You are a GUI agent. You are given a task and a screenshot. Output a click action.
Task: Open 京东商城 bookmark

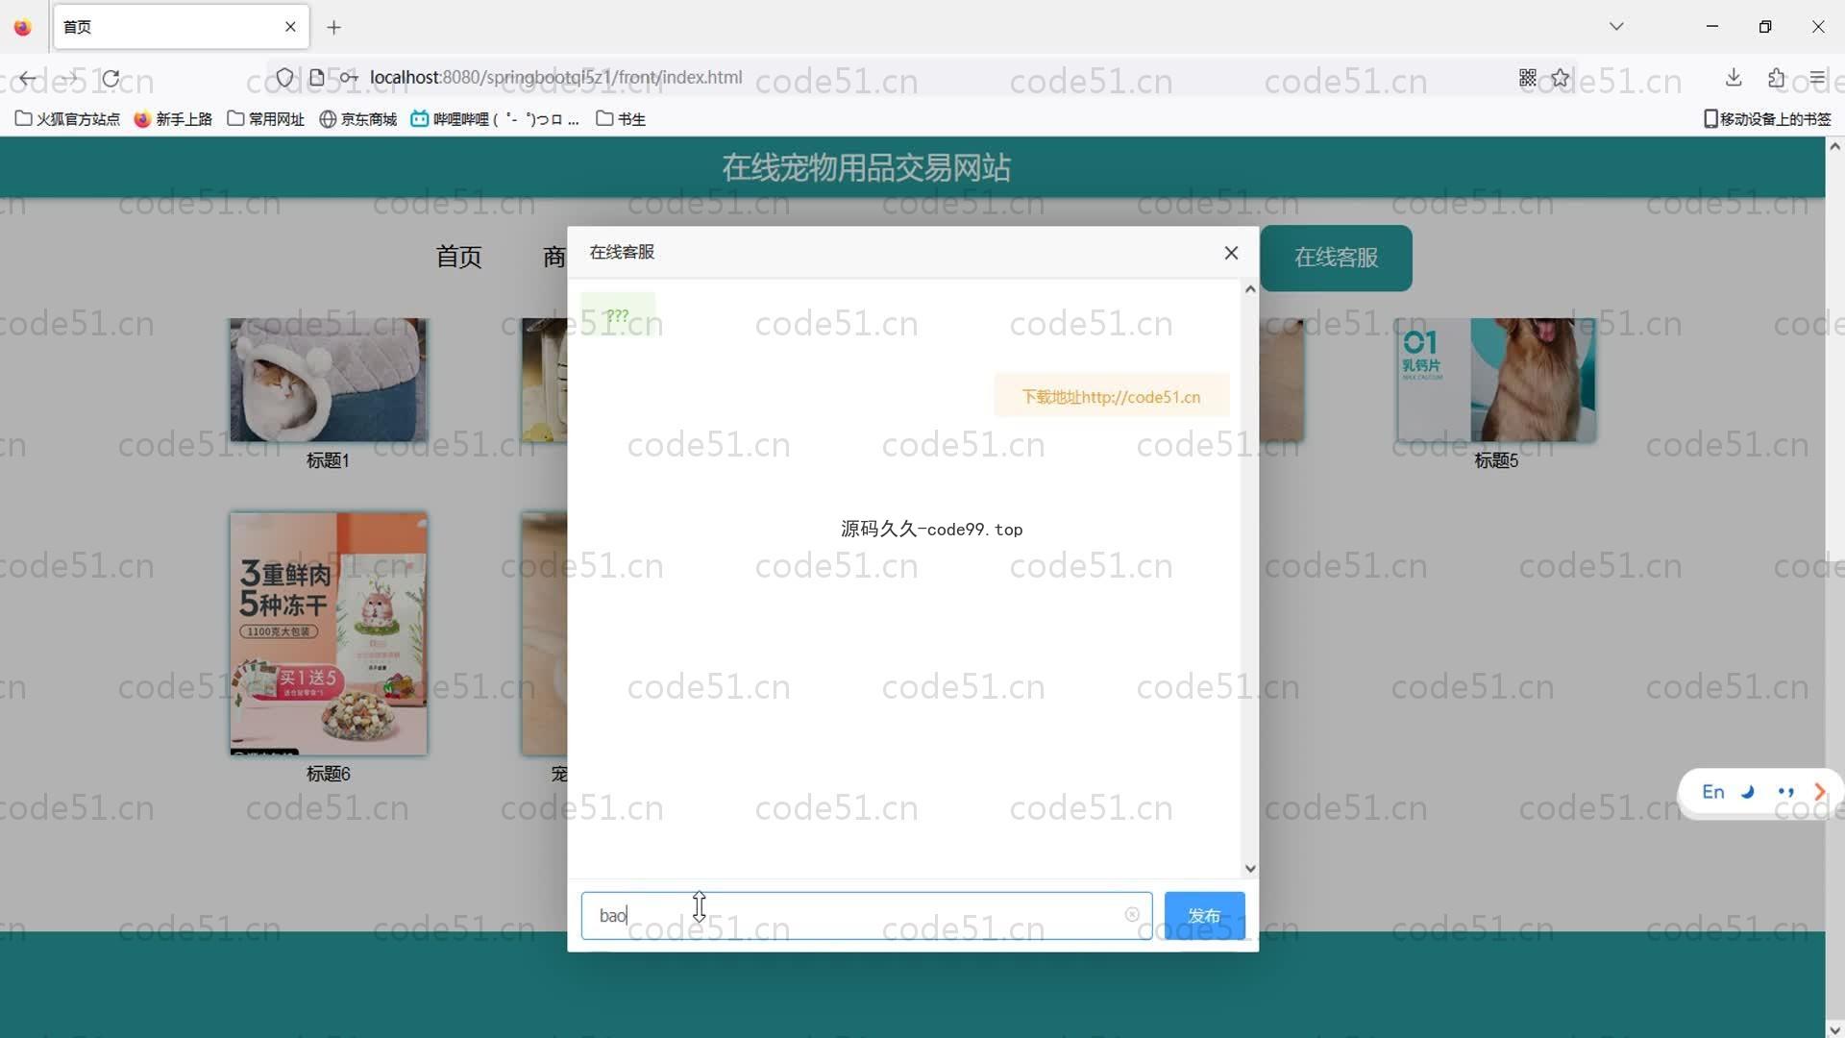tap(357, 118)
